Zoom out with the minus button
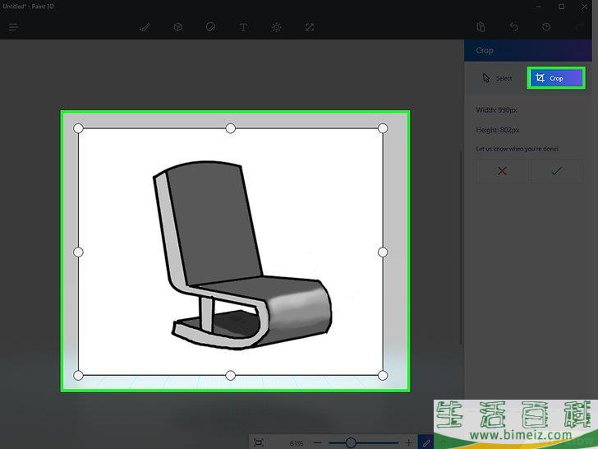Viewport: 598px width, 449px height. (317, 442)
